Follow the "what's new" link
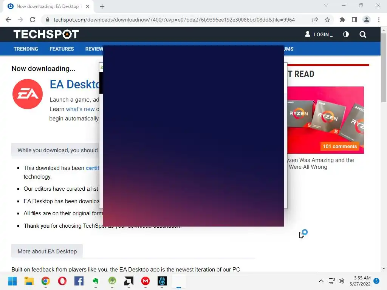The height and width of the screenshot is (290, 387). coord(80,109)
